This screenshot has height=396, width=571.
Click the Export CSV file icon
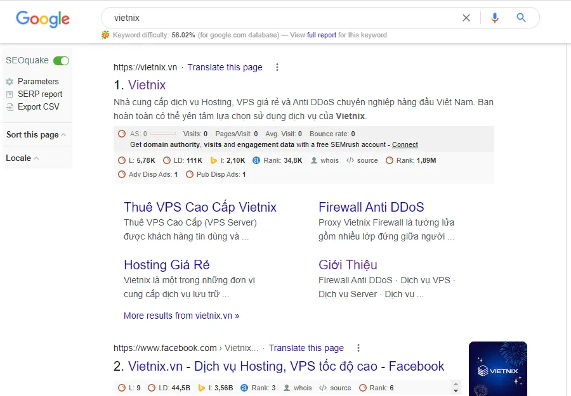click(x=10, y=107)
